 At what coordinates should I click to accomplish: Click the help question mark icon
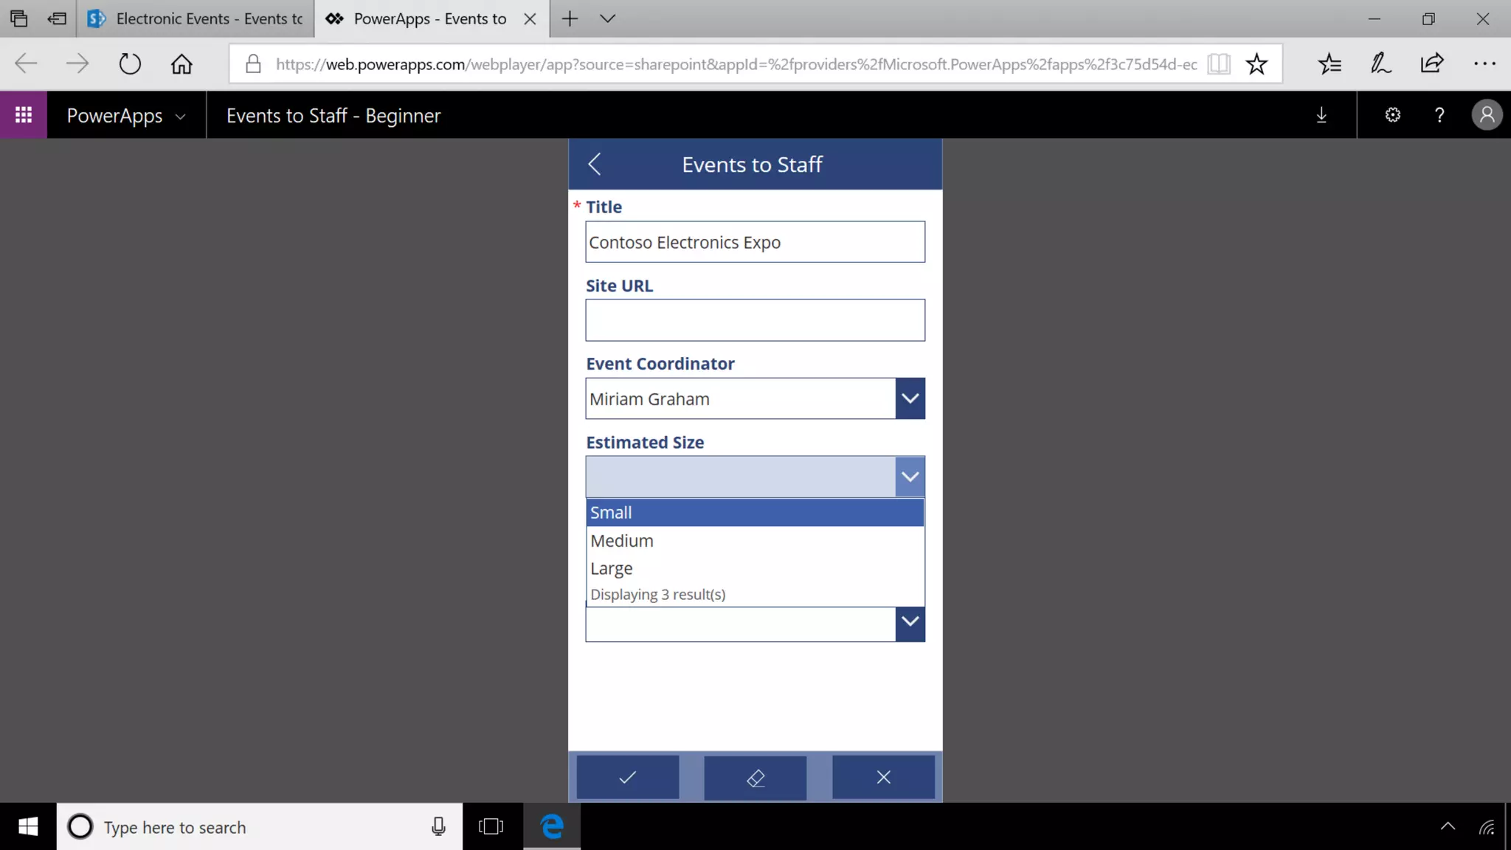[1439, 115]
